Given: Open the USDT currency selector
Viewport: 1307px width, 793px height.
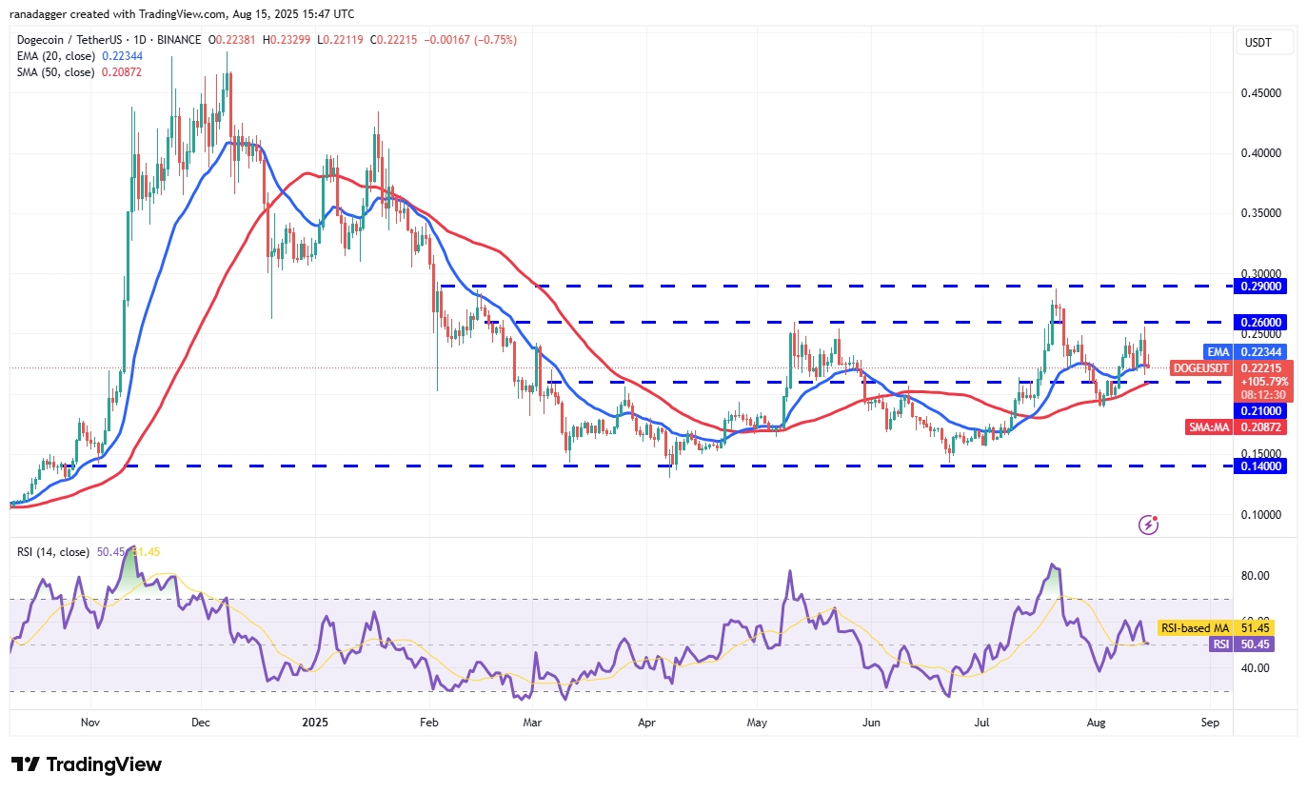Looking at the screenshot, I should point(1265,42).
